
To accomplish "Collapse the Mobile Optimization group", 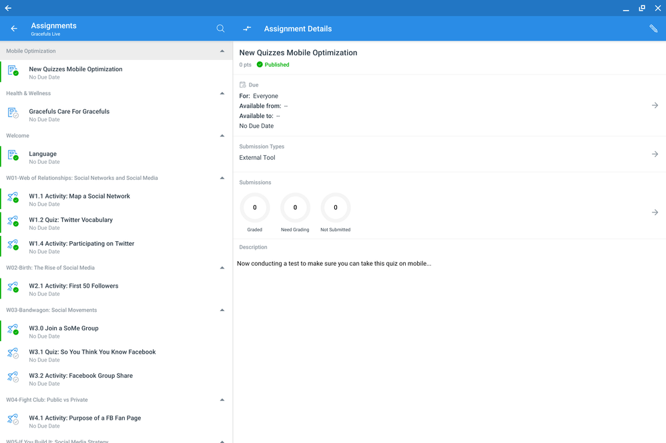I will click(222, 51).
